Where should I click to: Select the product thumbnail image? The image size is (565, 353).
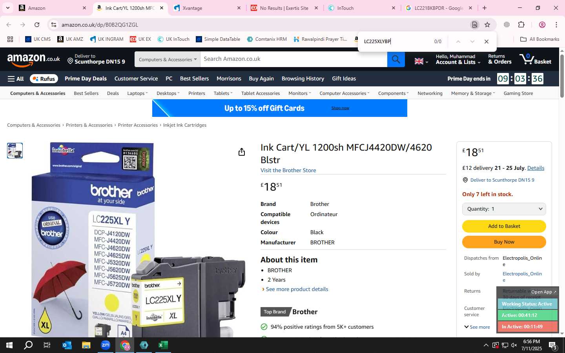click(x=15, y=151)
